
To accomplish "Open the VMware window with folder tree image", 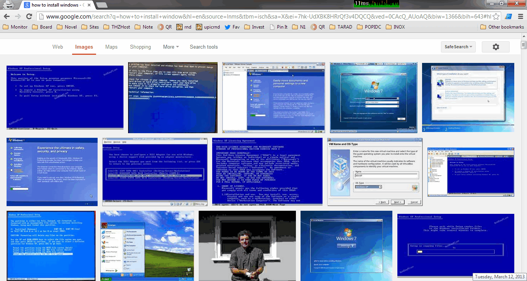I will 471,172.
